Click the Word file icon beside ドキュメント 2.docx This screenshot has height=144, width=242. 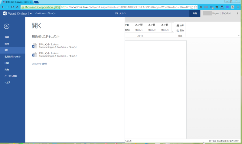[34, 46]
